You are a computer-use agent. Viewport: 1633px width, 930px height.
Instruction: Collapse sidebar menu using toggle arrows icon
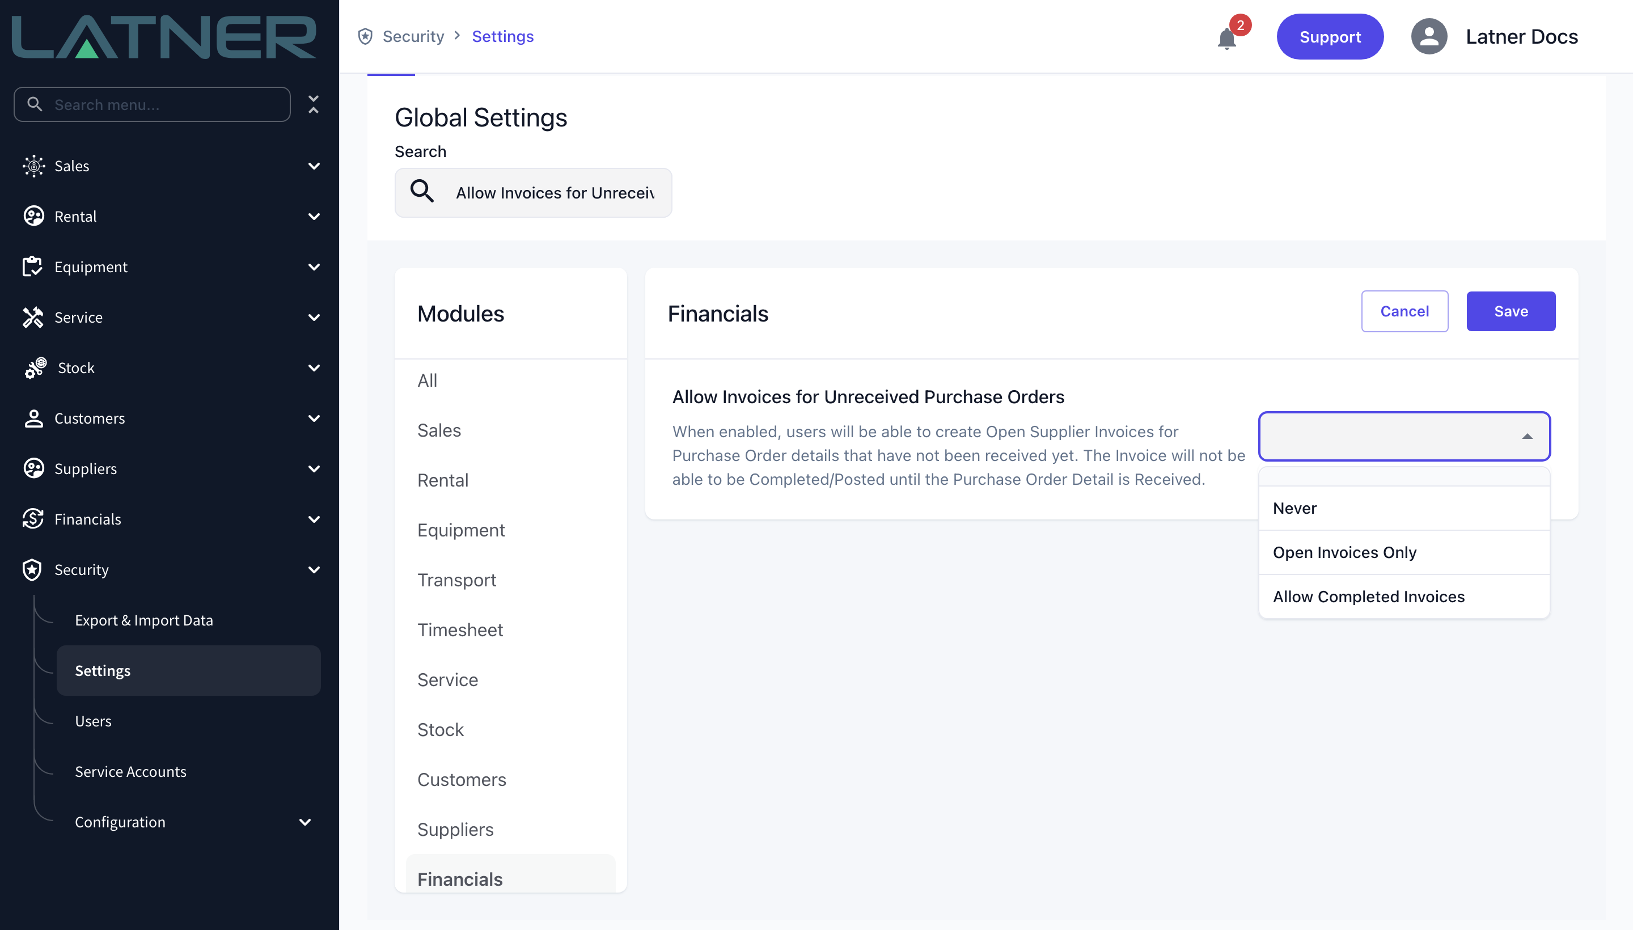point(313,104)
